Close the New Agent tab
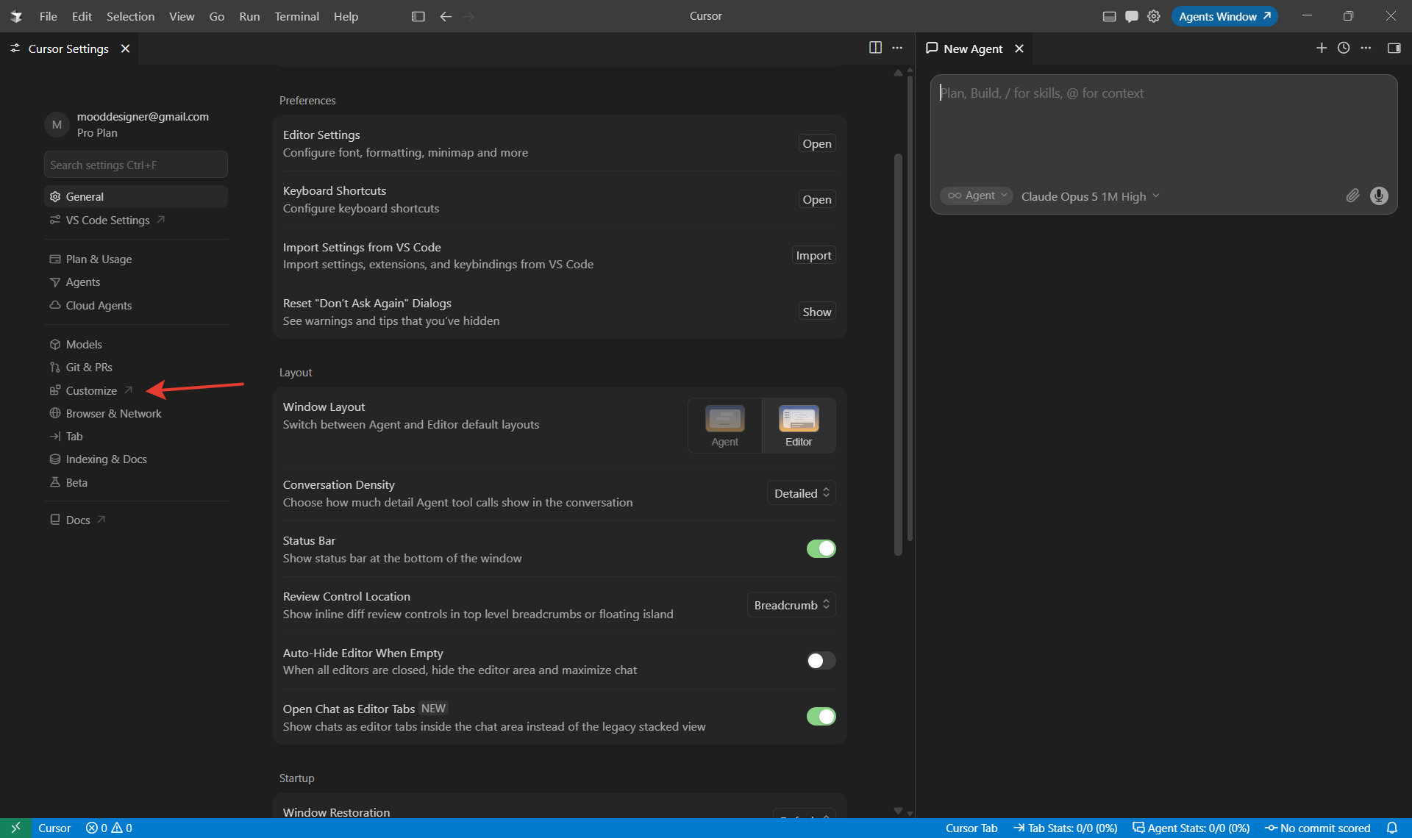 point(1019,49)
